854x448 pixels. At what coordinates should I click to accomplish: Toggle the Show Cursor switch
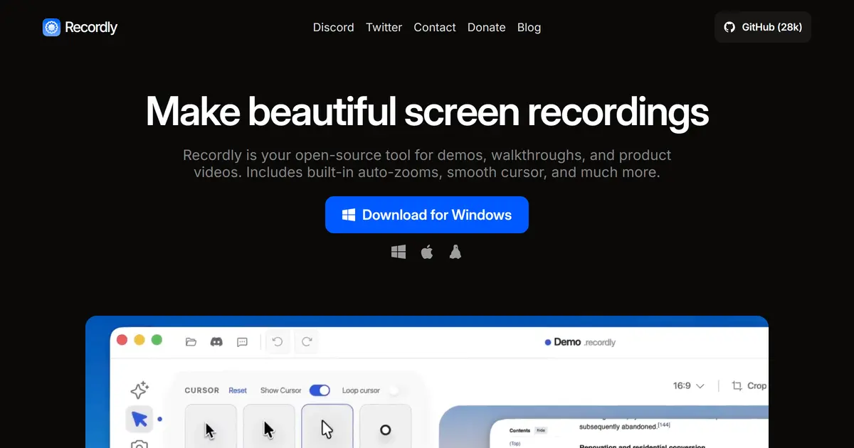[x=320, y=390]
